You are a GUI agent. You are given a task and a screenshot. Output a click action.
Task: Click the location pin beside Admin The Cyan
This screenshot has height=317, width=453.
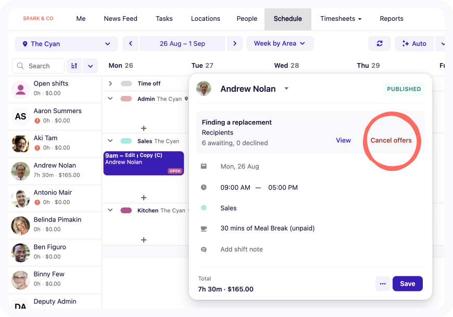tap(186, 99)
